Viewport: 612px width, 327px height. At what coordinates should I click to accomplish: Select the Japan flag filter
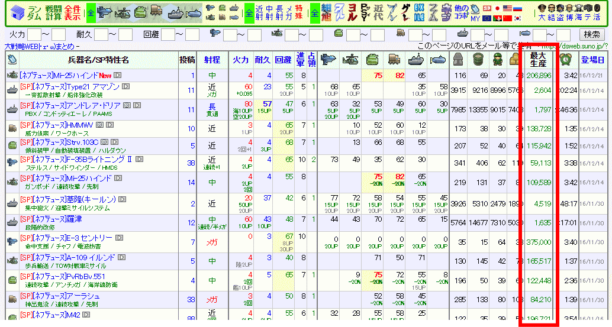pyautogui.click(x=497, y=8)
